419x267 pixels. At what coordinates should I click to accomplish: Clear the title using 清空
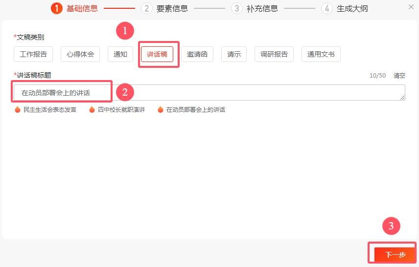(x=399, y=76)
